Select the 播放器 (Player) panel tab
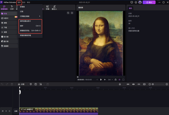The height and width of the screenshot is (115, 169). click(x=81, y=7)
